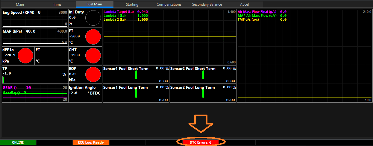Screen dimensions: 373x146
Task: Click Sensor2 Fuel Long Term green bar
Action: pyautogui.click(x=203, y=93)
